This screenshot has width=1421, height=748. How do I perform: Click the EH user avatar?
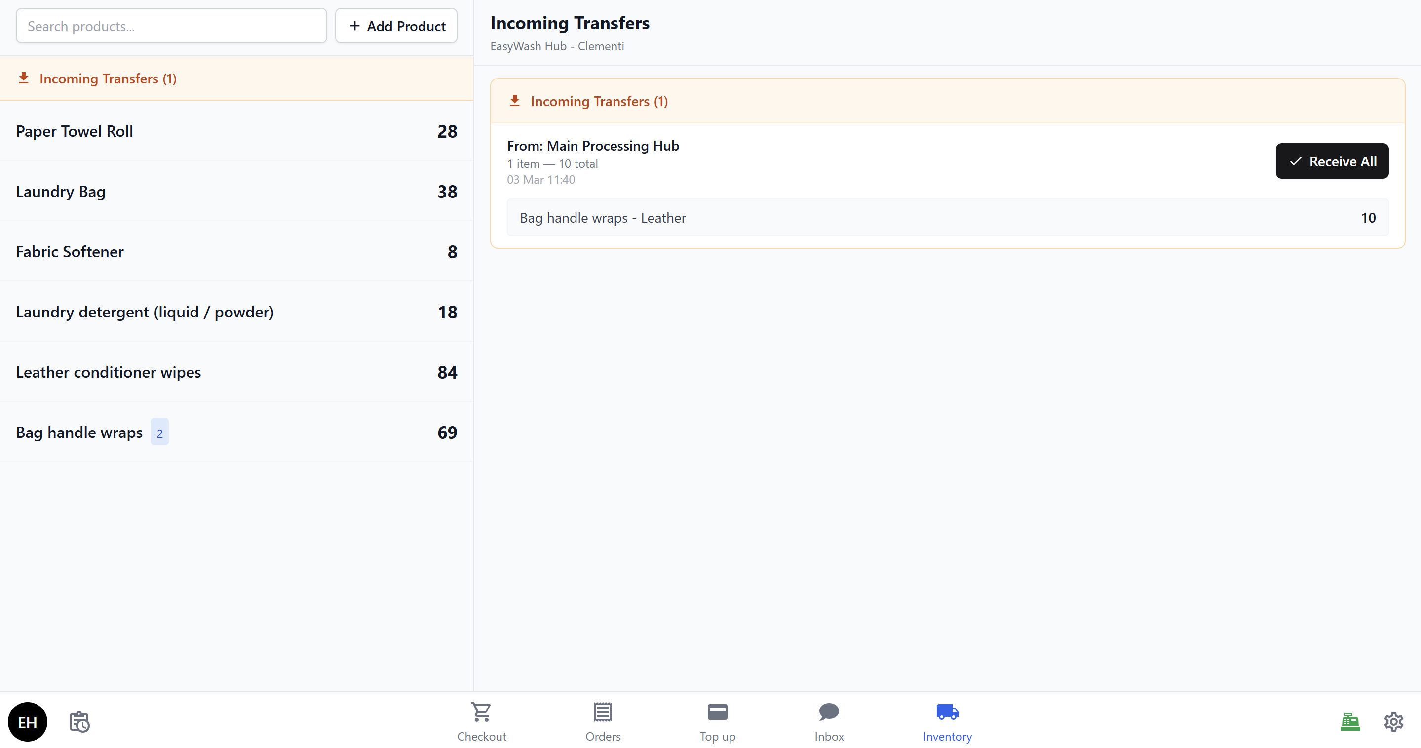[28, 721]
